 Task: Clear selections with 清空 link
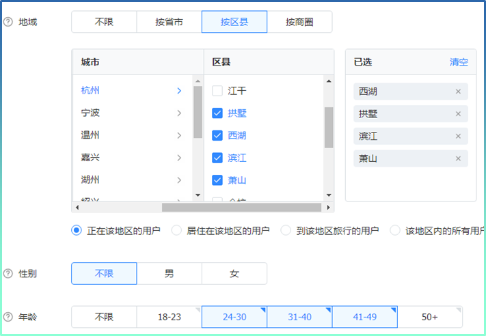pyautogui.click(x=459, y=62)
